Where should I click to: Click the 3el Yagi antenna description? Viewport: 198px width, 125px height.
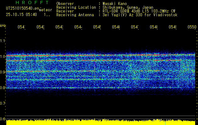click(140, 15)
